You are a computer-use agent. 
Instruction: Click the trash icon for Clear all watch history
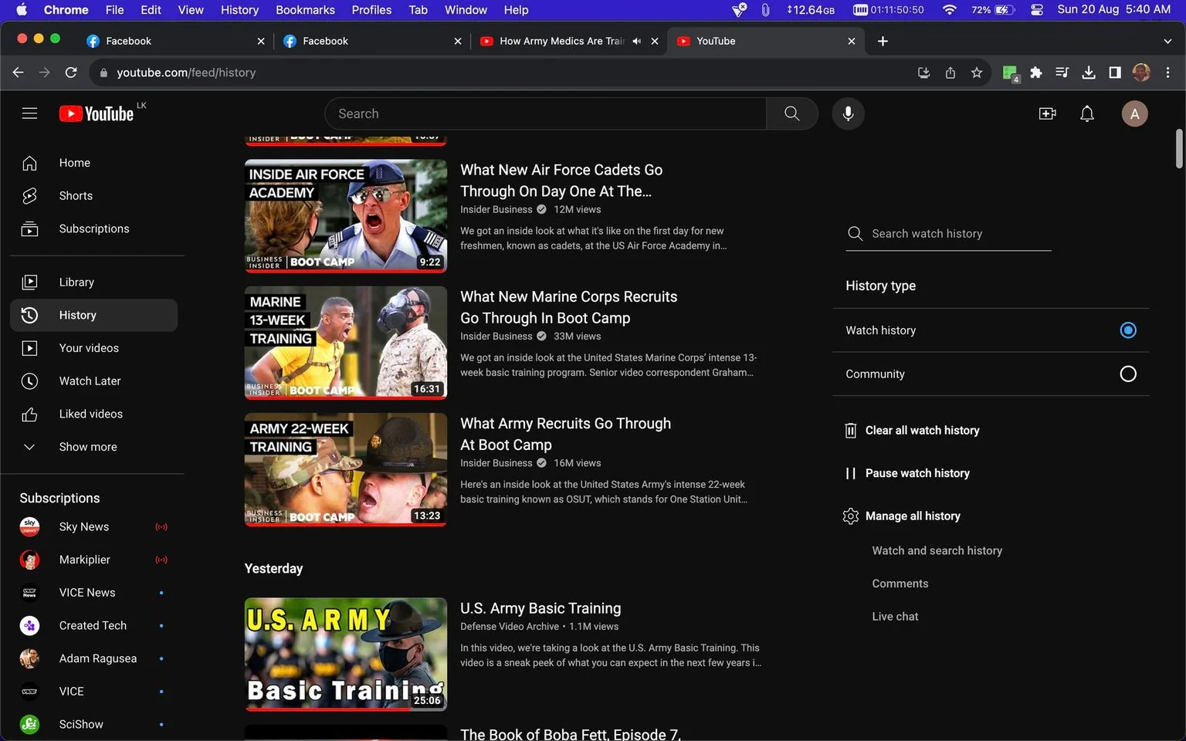[850, 431]
